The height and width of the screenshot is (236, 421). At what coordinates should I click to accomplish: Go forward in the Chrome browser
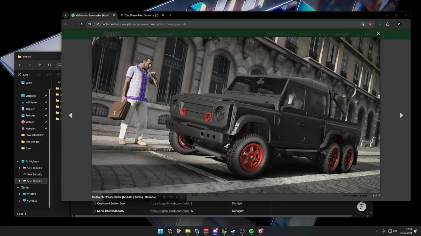[x=73, y=24]
